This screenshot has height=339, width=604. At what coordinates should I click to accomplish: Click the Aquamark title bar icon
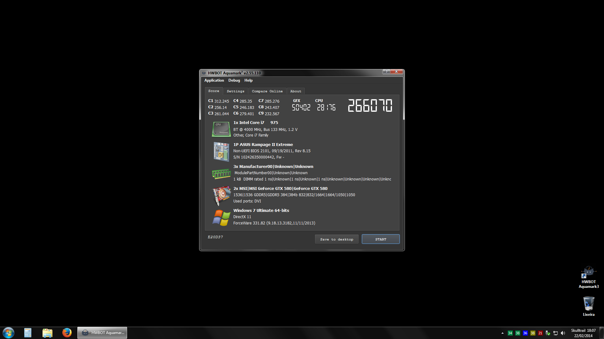204,73
